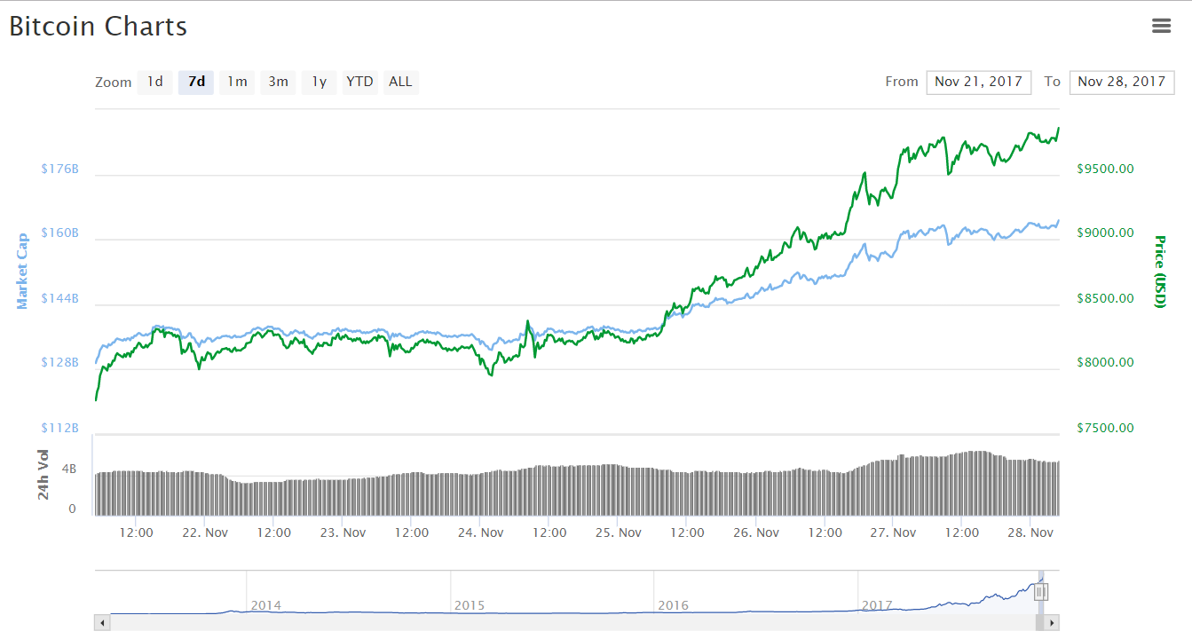Switch zoom to 1m
1192x639 pixels.
point(237,82)
